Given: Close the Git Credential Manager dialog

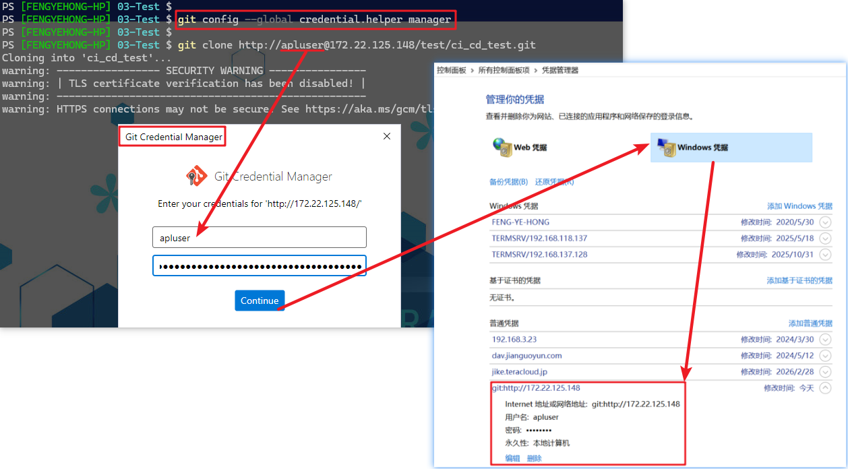Looking at the screenshot, I should tap(387, 136).
